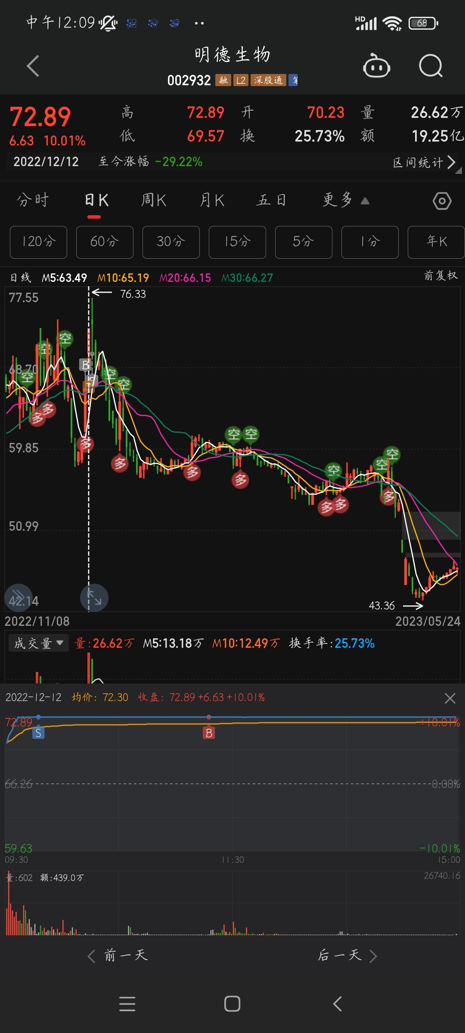465x1033 pixels.
Task: Tap the chart end date 2023/05/24
Action: (428, 621)
